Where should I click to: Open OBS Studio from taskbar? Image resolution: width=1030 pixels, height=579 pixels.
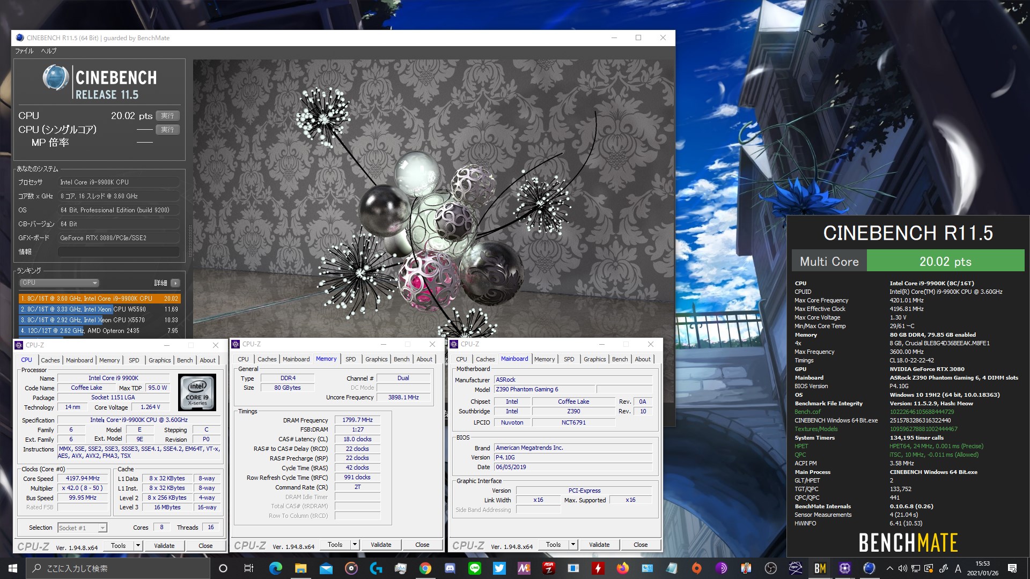(x=771, y=568)
